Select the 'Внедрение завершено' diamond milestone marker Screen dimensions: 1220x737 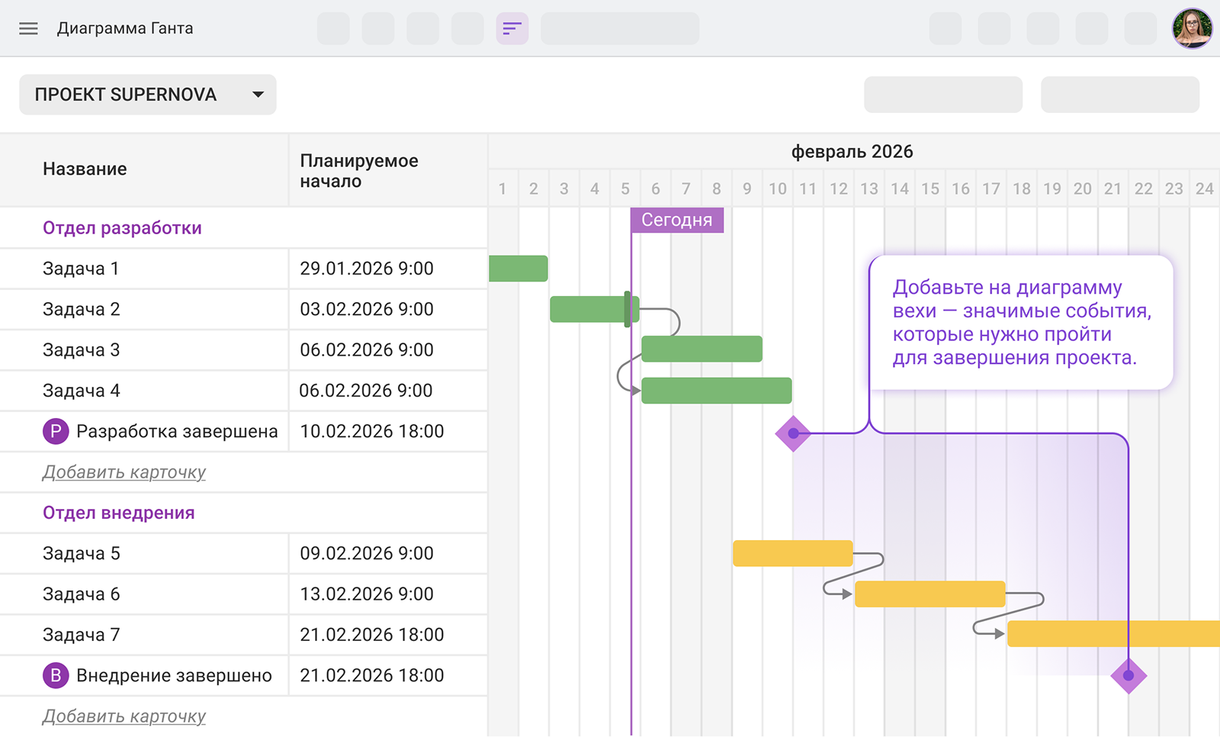(1128, 676)
